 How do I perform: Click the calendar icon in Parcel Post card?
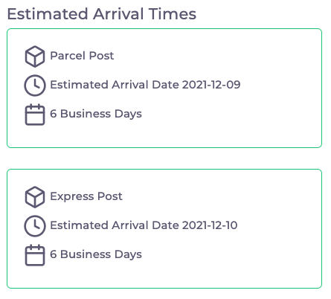35,115
